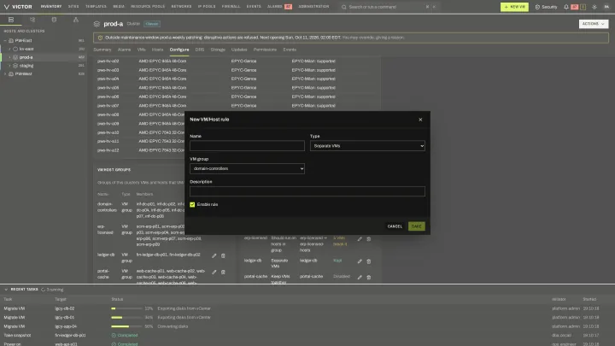Screen dimensions: 615x346
Task: Open the Inventory menu
Action: 51,7
